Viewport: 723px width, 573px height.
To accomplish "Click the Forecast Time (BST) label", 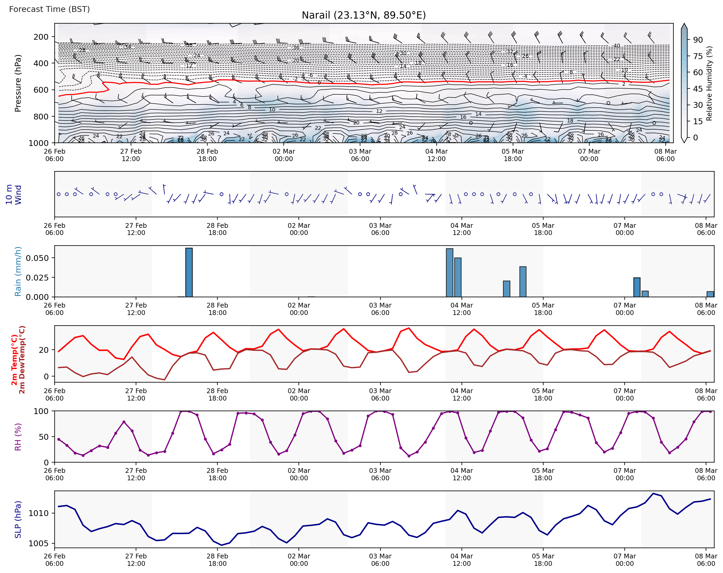I will (x=49, y=9).
